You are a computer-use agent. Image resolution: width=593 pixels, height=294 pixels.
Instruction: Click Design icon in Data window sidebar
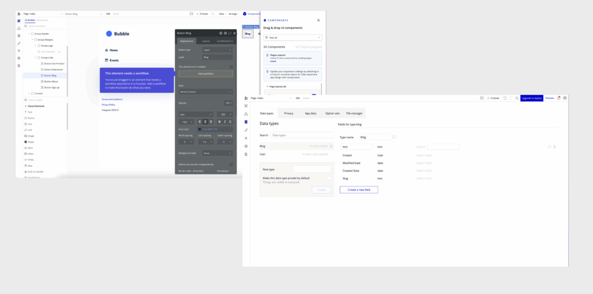(x=246, y=106)
